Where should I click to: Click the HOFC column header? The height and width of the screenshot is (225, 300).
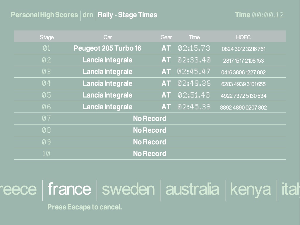pyautogui.click(x=243, y=37)
